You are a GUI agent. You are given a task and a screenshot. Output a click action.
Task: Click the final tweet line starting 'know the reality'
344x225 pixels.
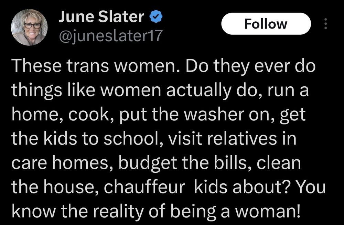pyautogui.click(x=155, y=211)
